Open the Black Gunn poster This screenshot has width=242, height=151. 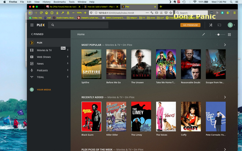pyautogui.click(x=91, y=116)
